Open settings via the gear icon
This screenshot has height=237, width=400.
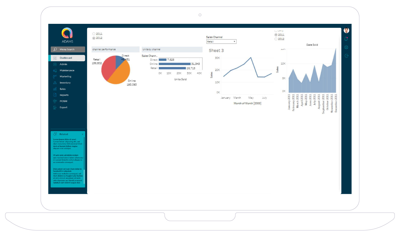346,47
